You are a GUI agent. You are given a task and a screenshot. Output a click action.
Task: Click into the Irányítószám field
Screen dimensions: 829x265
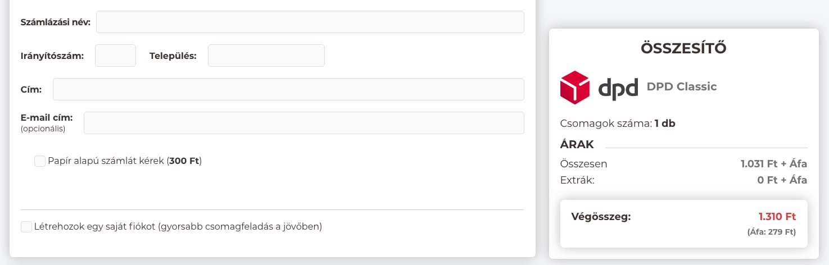pos(115,56)
